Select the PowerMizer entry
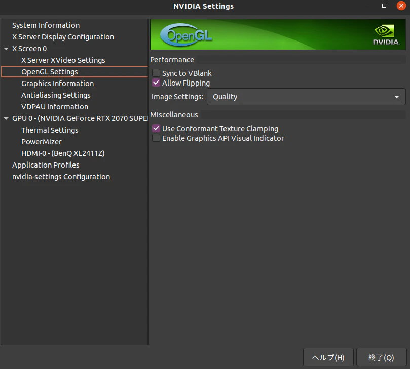The width and height of the screenshot is (410, 369). click(x=42, y=142)
